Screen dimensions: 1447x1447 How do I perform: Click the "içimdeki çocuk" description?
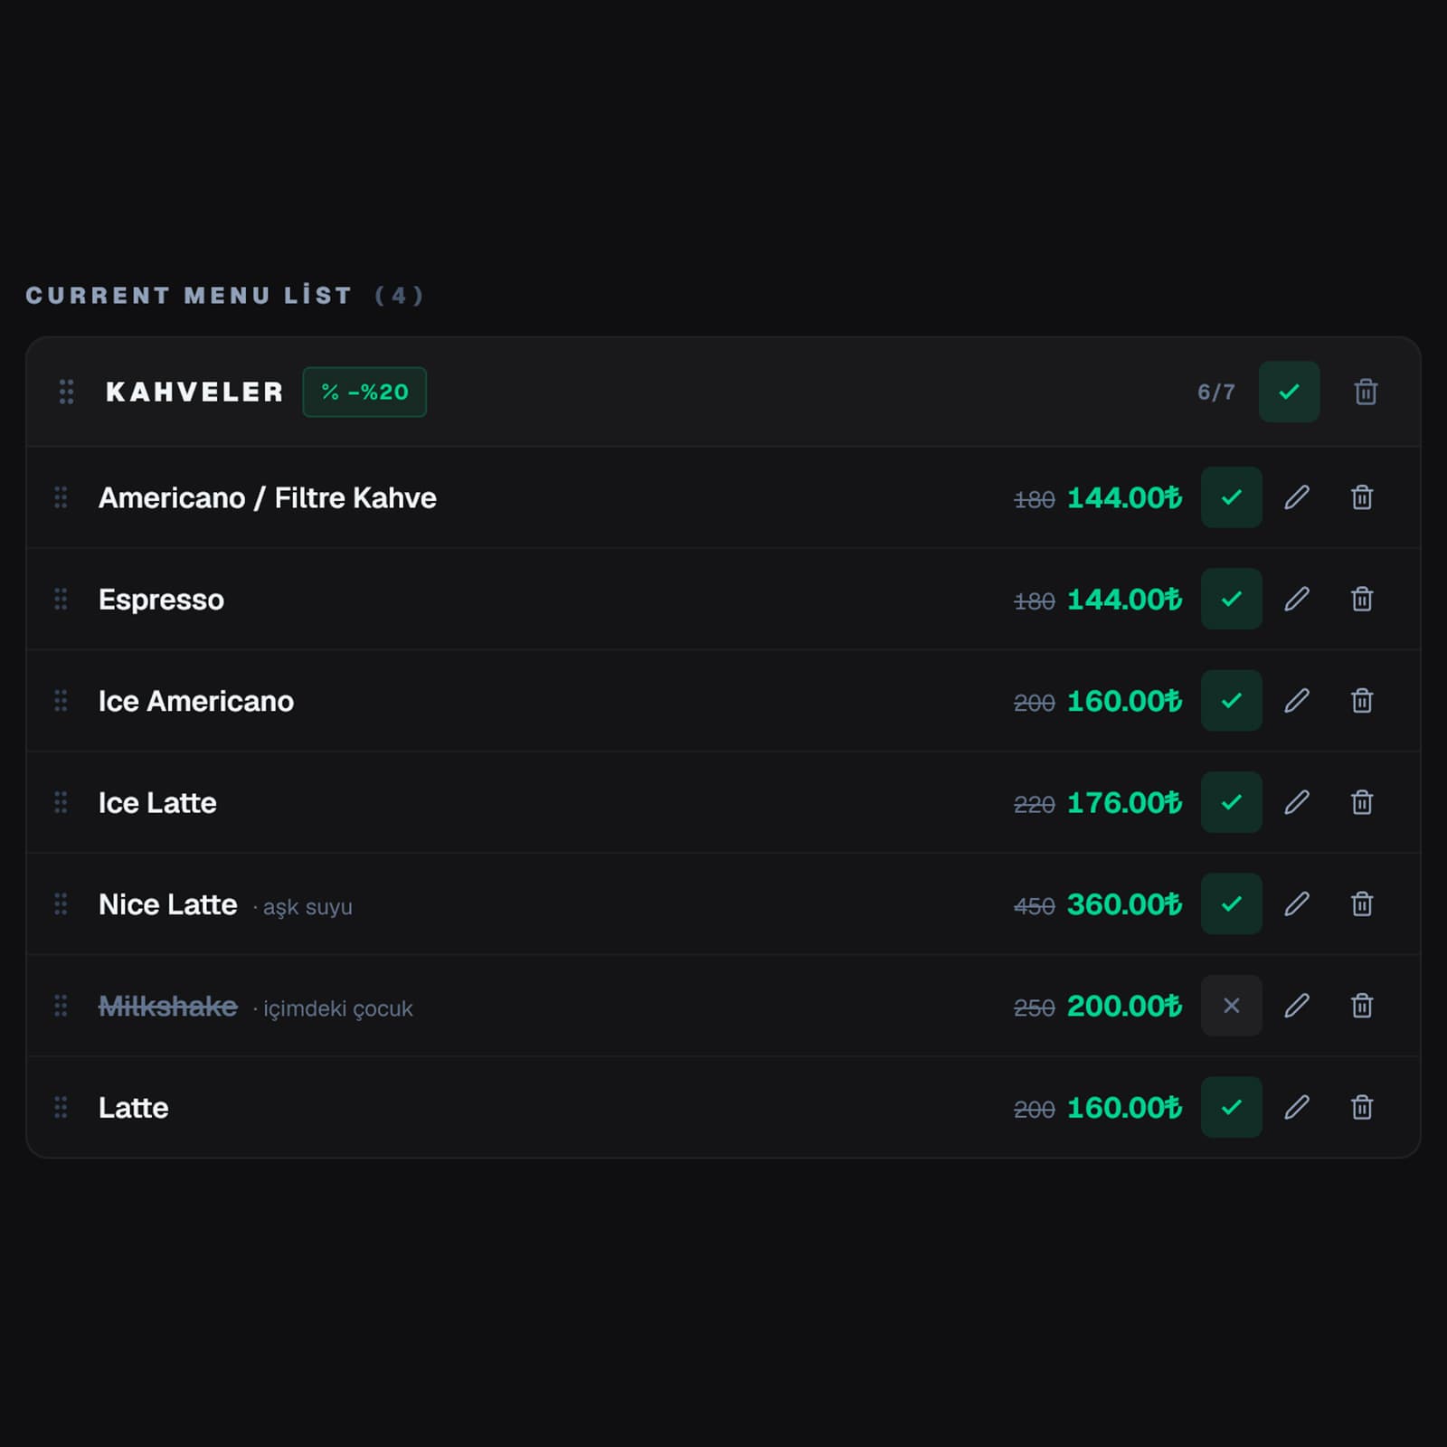click(338, 1008)
